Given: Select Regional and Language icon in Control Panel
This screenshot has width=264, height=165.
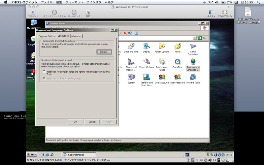Looking at the screenshot, I should (193, 65).
